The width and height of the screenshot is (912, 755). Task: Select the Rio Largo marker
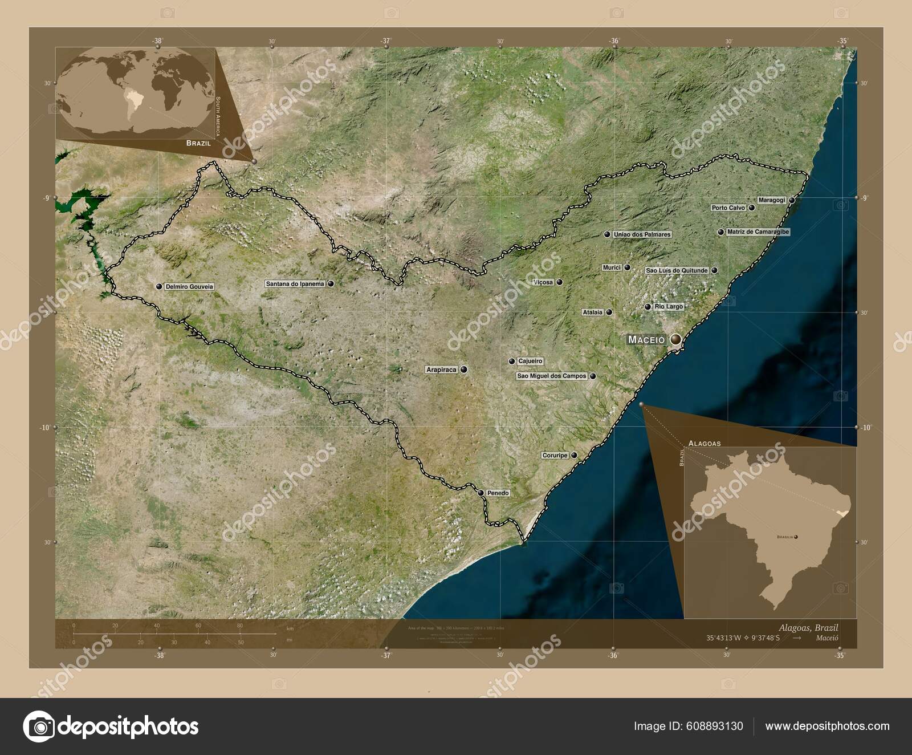[648, 306]
